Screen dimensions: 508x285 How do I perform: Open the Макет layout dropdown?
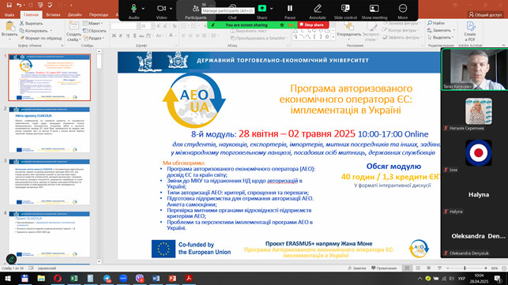[x=92, y=24]
